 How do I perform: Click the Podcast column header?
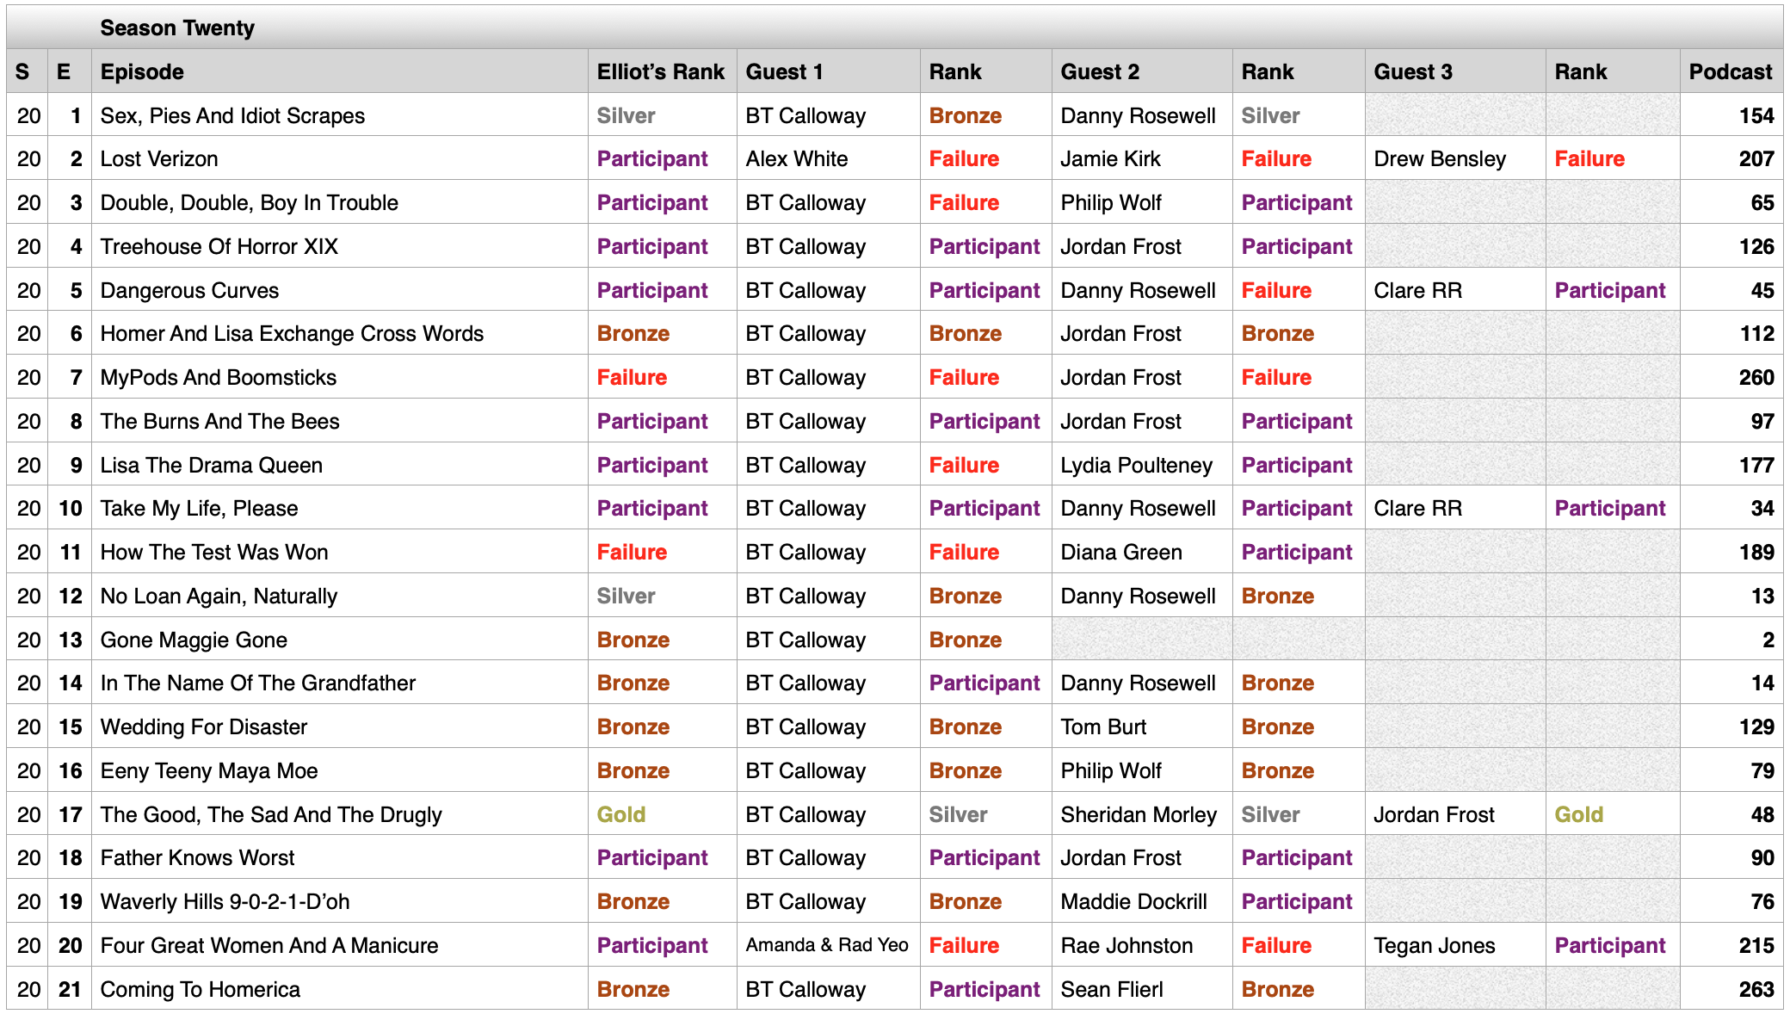coord(1730,71)
